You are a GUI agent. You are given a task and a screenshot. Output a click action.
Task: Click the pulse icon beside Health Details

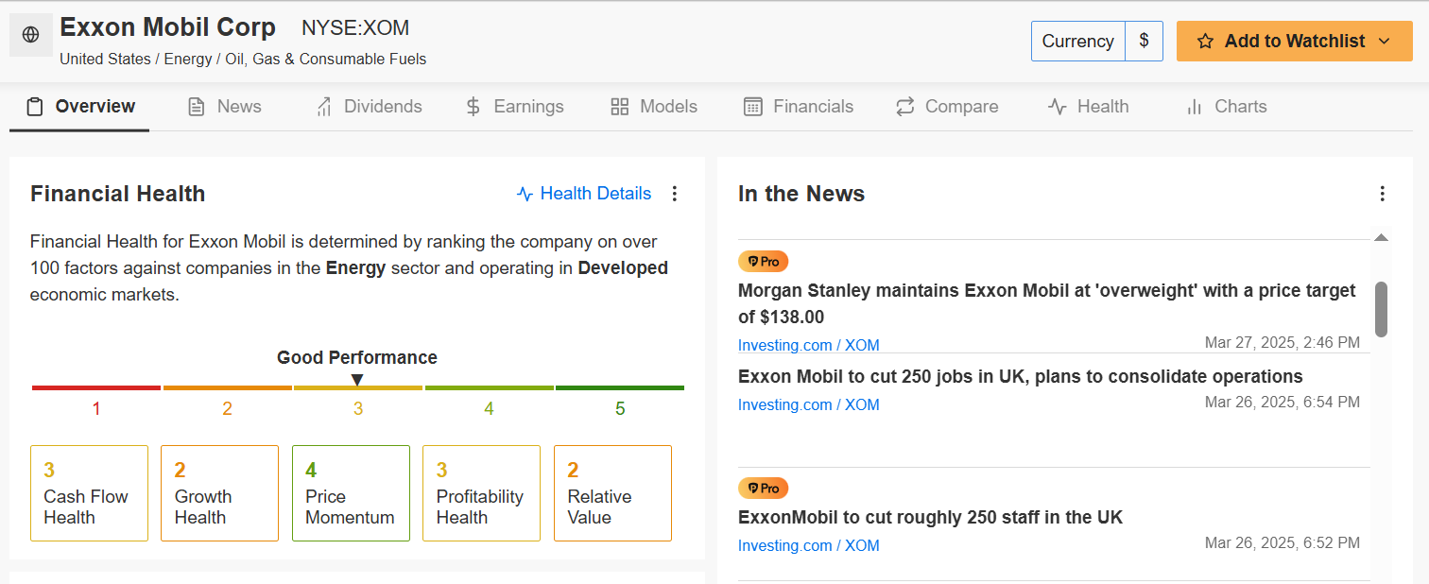pyautogui.click(x=525, y=194)
